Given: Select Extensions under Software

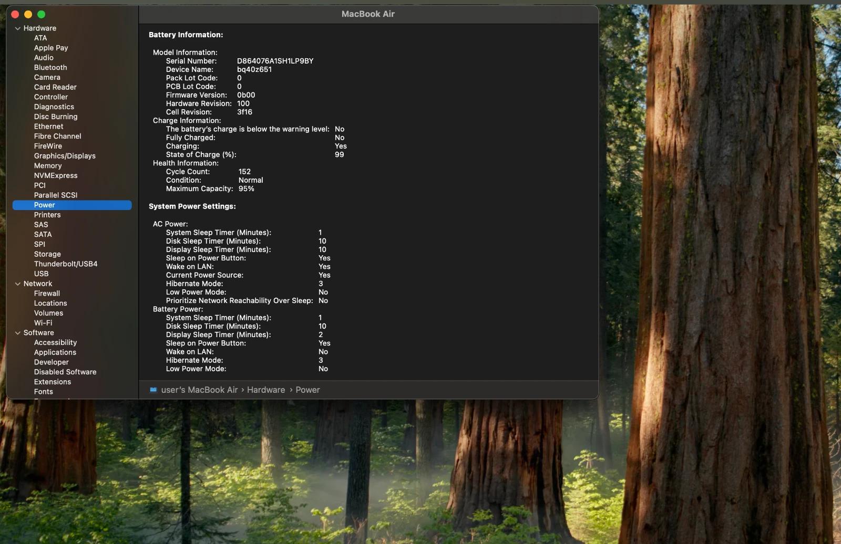Looking at the screenshot, I should tap(53, 382).
